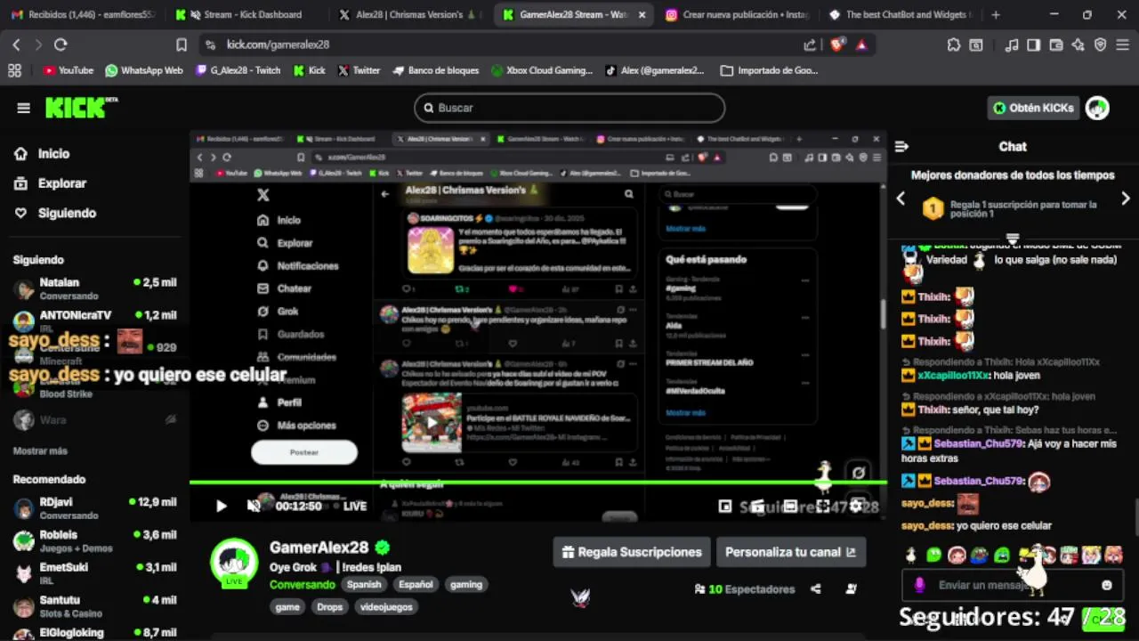Bookmark this page icon
Screen dimensions: 1139x641
point(182,45)
